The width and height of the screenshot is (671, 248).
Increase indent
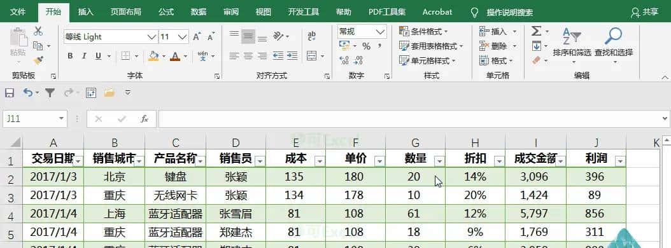[292, 56]
